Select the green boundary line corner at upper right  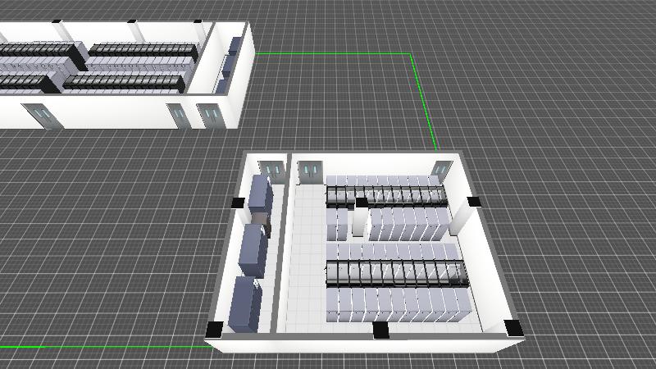pos(409,55)
